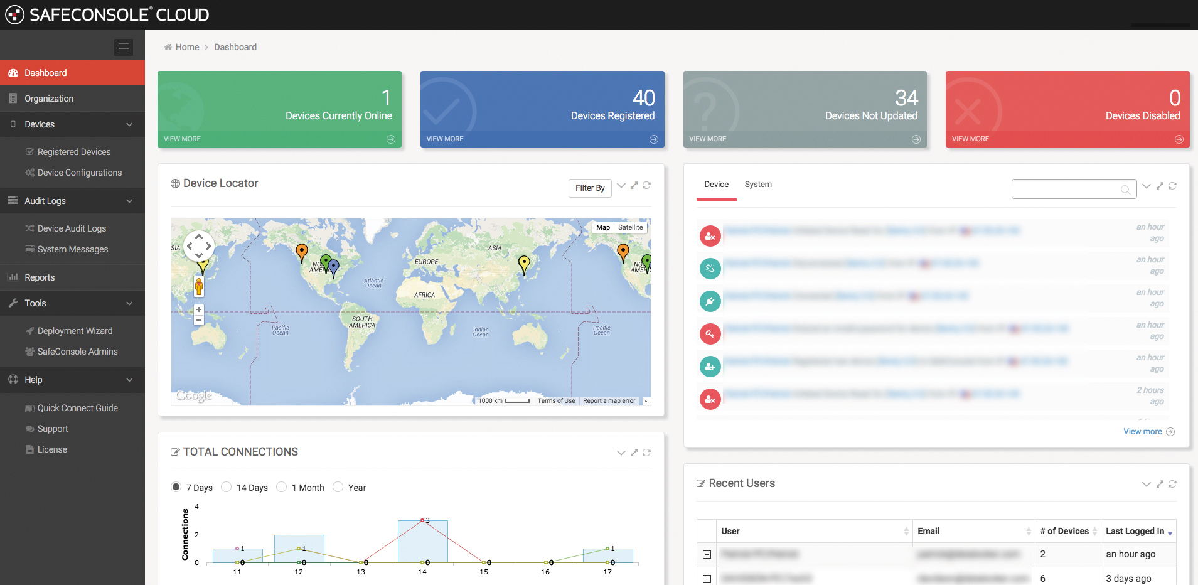Report a map error
Viewport: 1198px width, 585px height.
(x=609, y=401)
